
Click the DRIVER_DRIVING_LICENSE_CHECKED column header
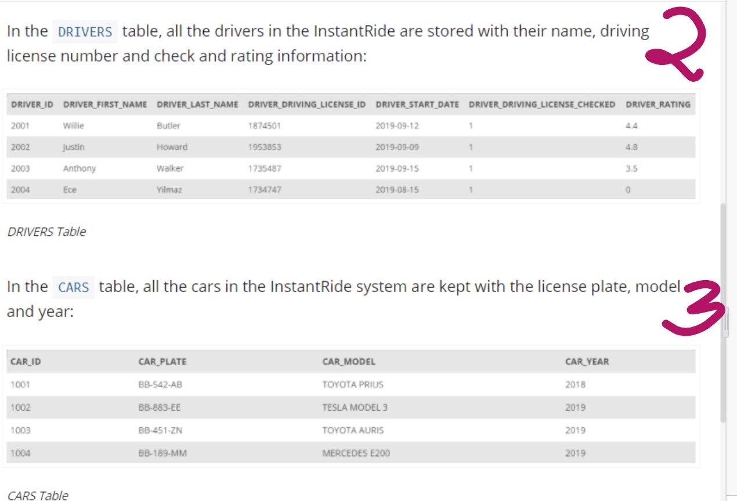[542, 105]
